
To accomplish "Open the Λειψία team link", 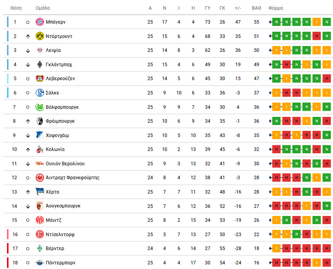I will [53, 50].
